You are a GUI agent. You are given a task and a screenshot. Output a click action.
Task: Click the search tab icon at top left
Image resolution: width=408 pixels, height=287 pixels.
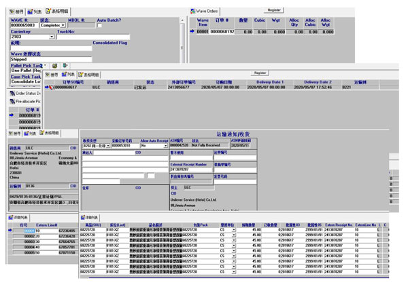tap(11, 12)
